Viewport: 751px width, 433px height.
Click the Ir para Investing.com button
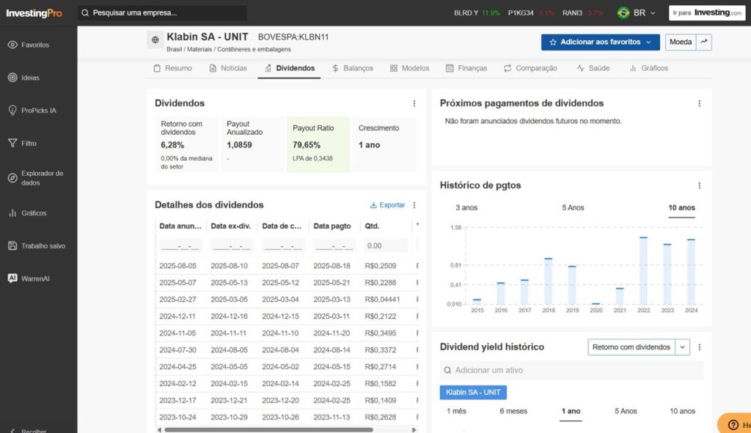pos(706,13)
